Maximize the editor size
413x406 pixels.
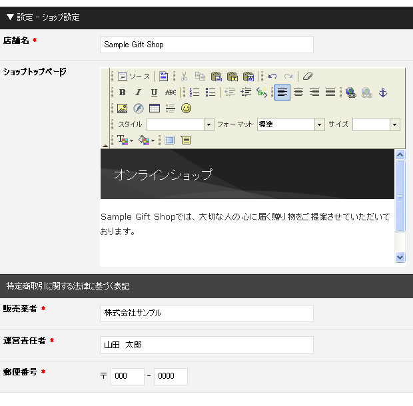point(170,140)
